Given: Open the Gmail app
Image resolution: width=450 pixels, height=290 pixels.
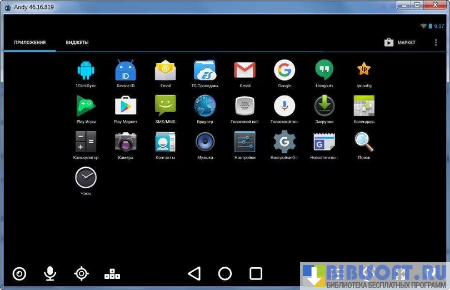Looking at the screenshot, I should tap(244, 71).
